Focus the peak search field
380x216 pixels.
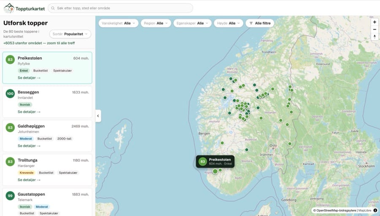pos(120,8)
